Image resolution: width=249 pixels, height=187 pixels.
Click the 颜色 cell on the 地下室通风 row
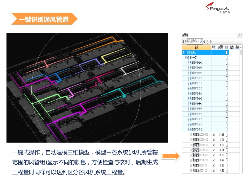click(237, 52)
